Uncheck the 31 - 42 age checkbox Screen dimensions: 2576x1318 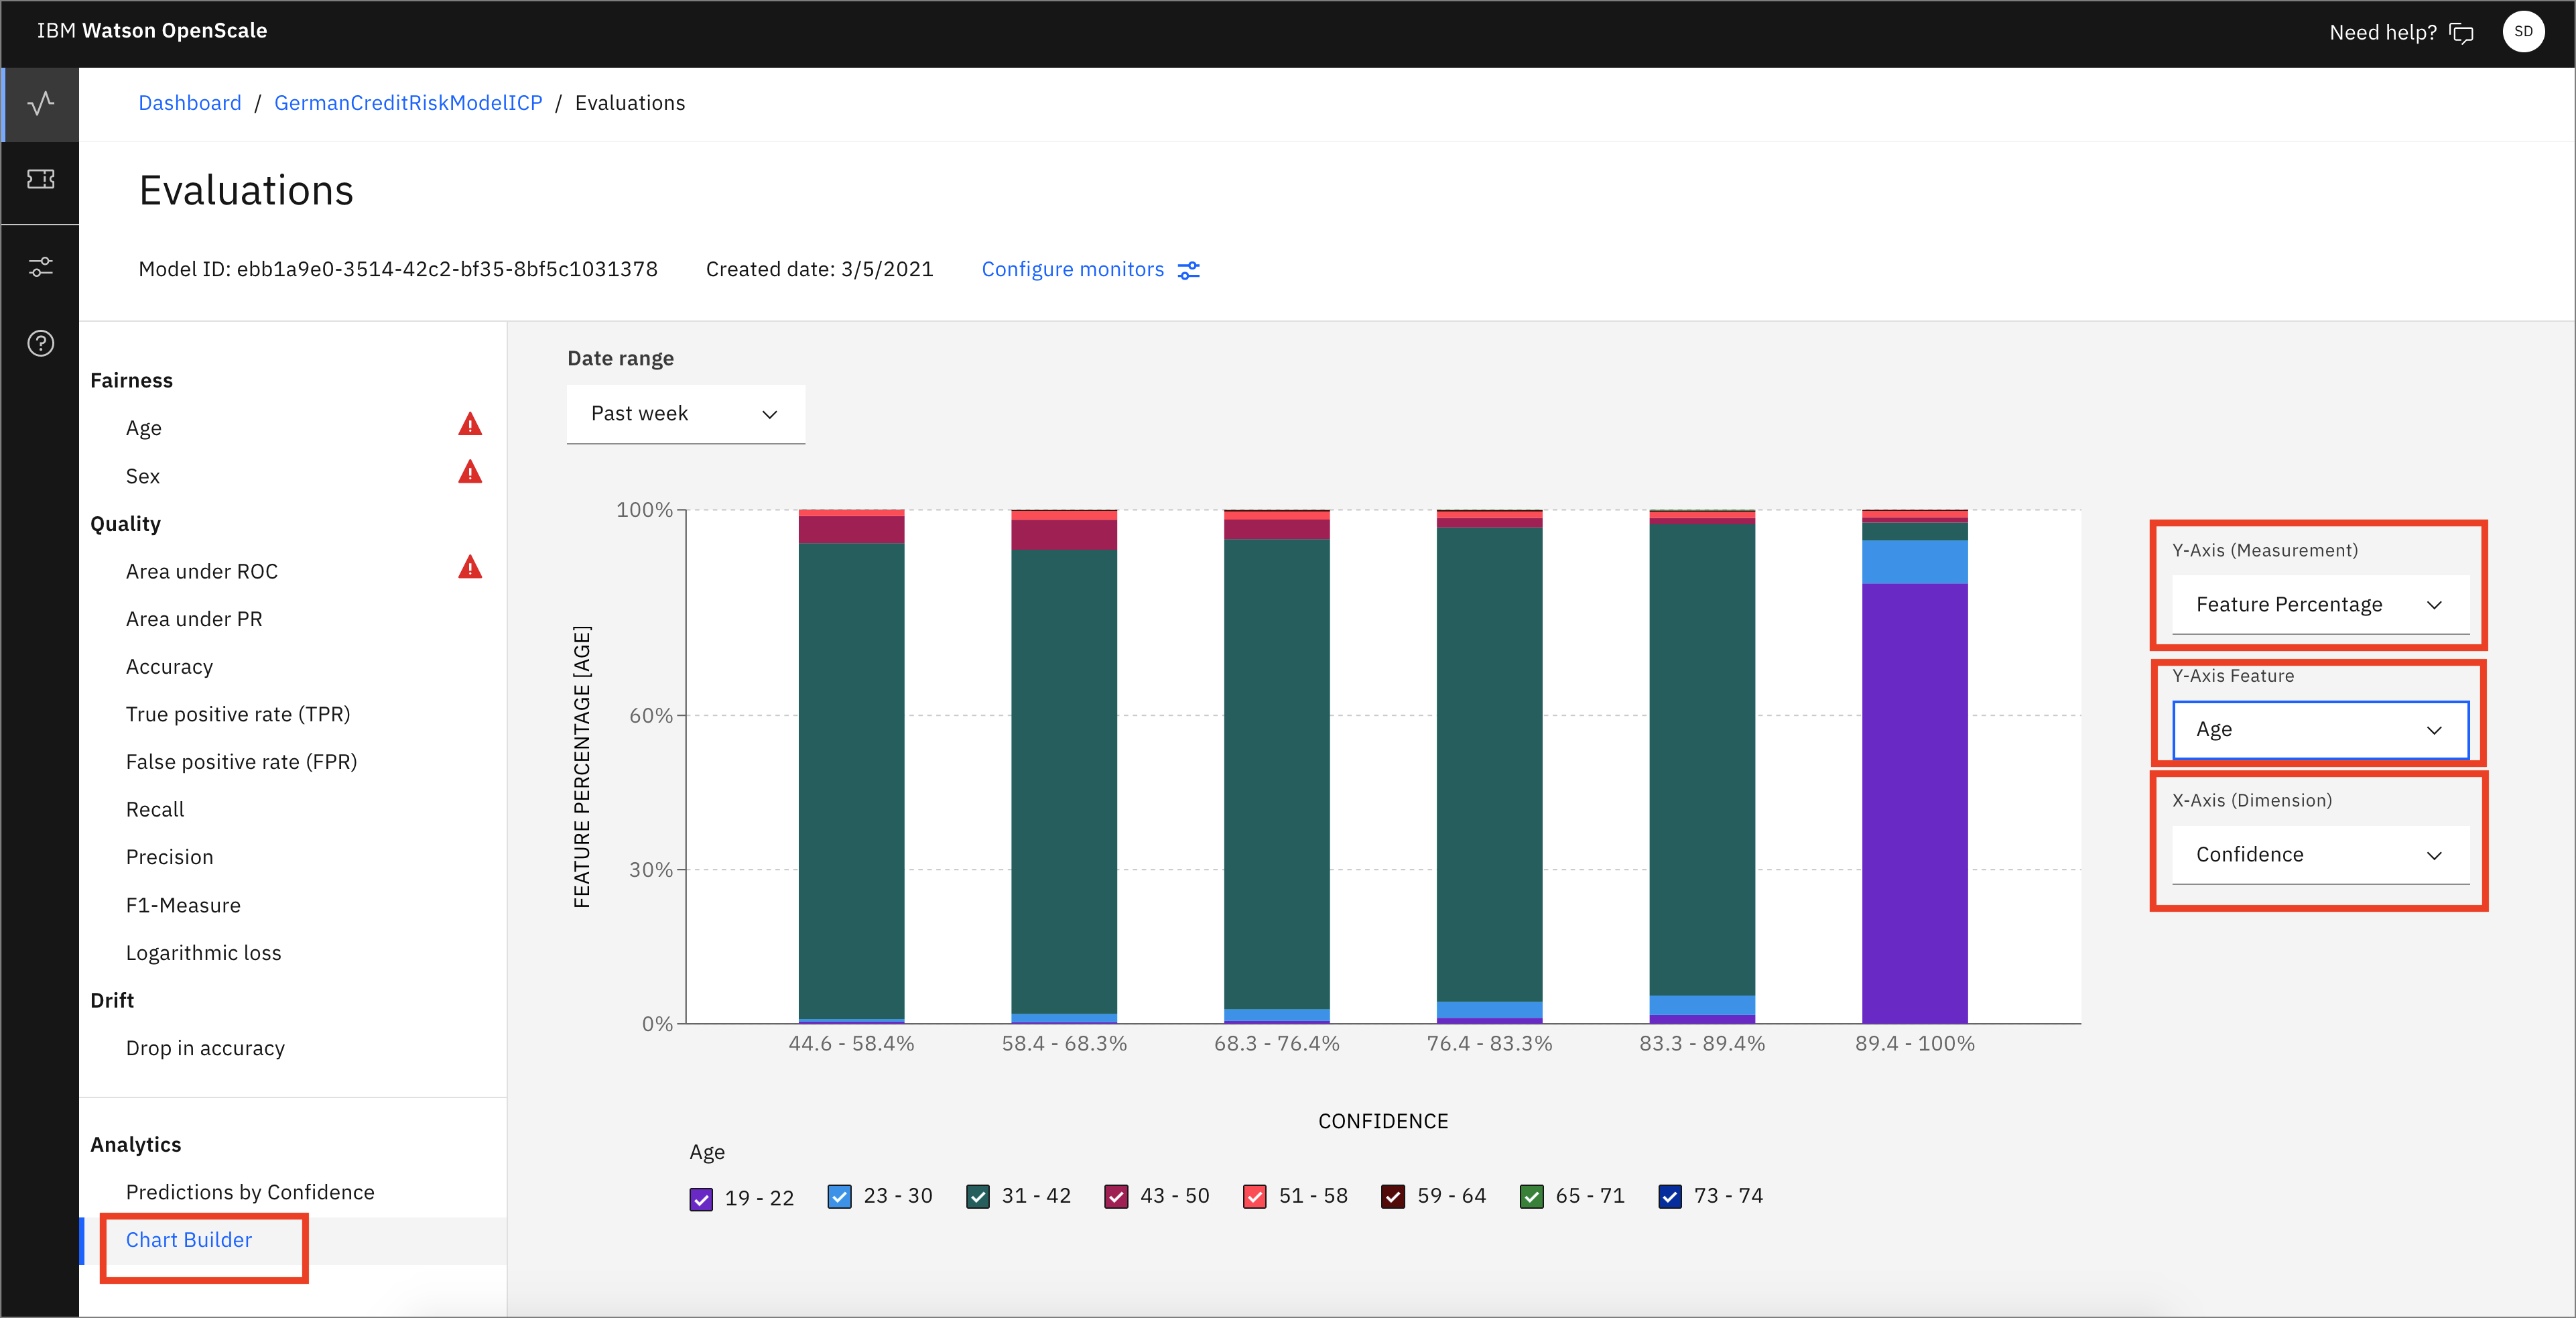[978, 1196]
